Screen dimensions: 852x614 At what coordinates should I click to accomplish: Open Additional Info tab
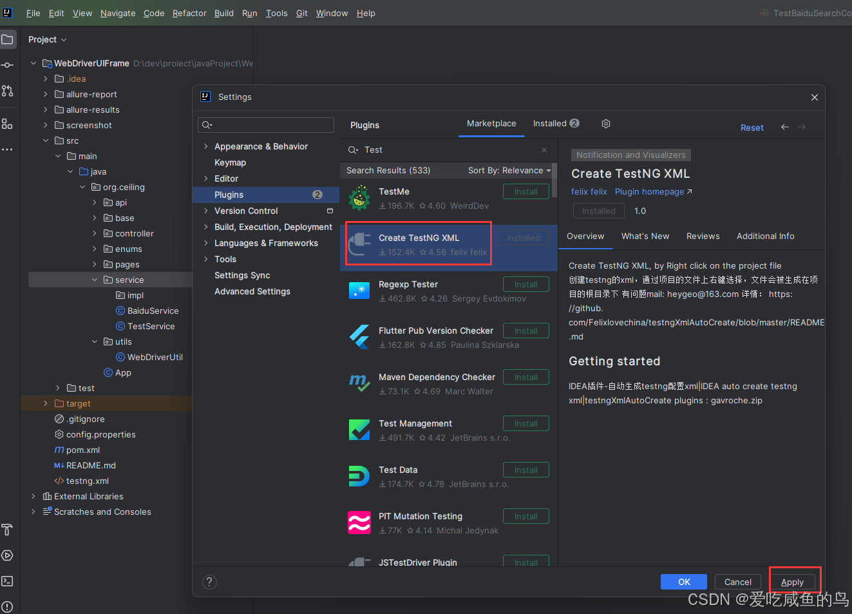766,236
